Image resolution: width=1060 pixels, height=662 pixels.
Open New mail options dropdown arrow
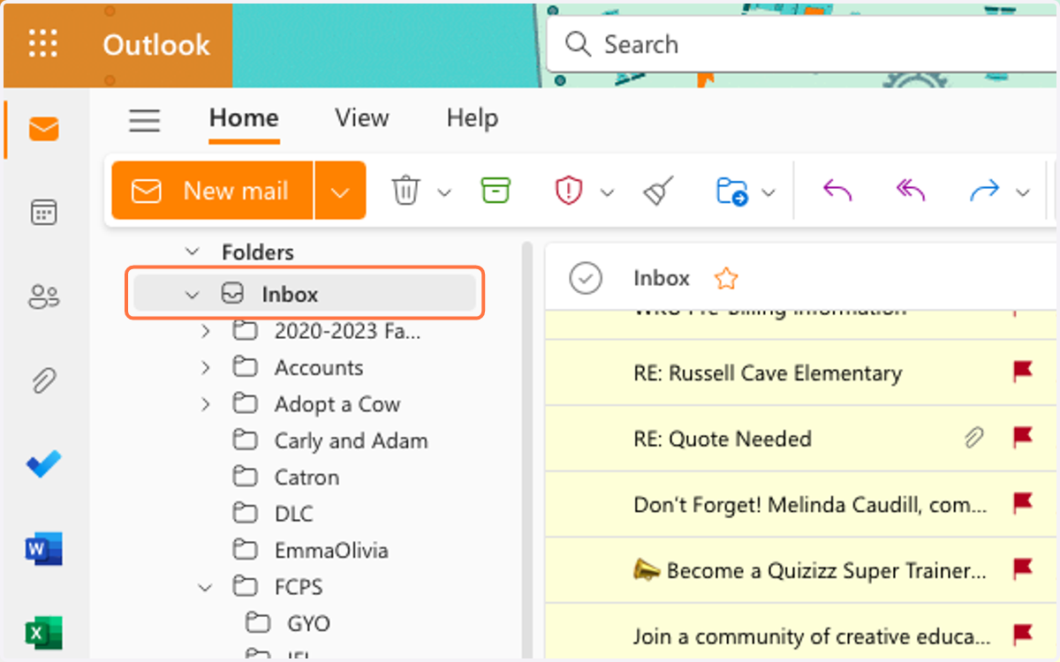point(340,191)
